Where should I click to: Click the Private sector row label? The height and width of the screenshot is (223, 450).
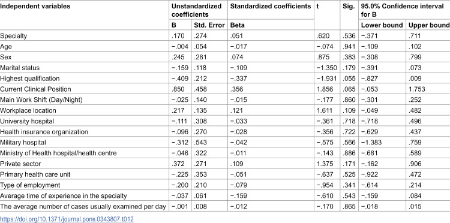20,164
